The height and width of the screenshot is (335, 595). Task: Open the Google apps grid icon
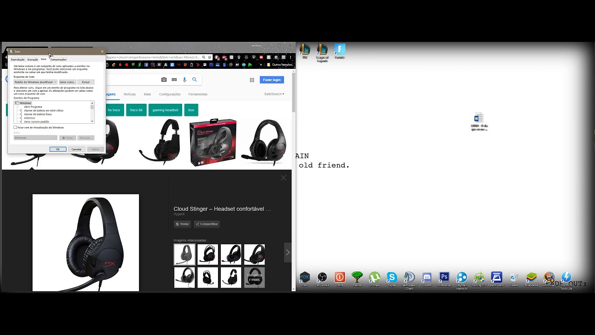pyautogui.click(x=252, y=80)
